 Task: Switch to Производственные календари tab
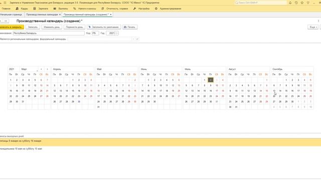point(42,15)
